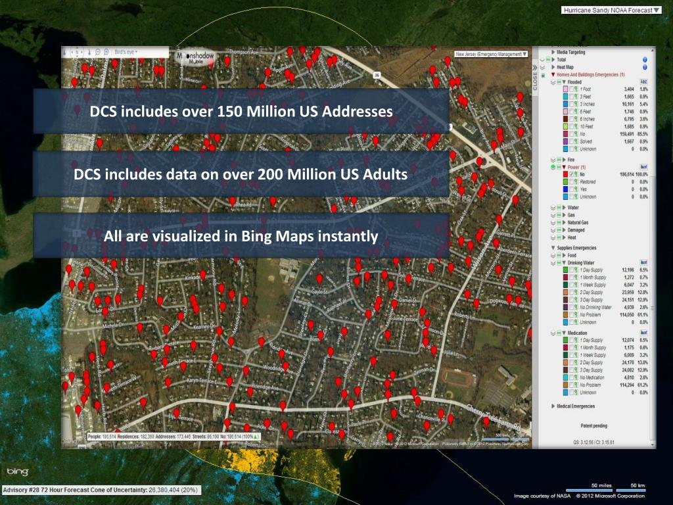Click Drinking Water No Problem color swatch
Image resolution: width=673 pixels, height=505 pixels.
point(566,315)
